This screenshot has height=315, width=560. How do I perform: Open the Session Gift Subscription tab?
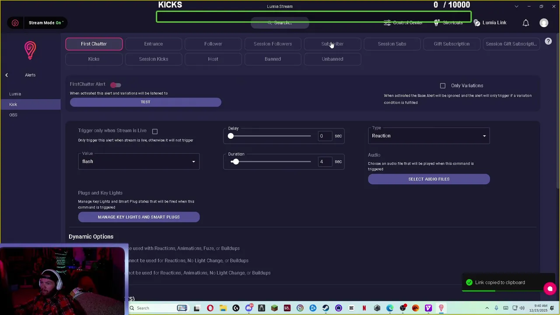tap(511, 44)
